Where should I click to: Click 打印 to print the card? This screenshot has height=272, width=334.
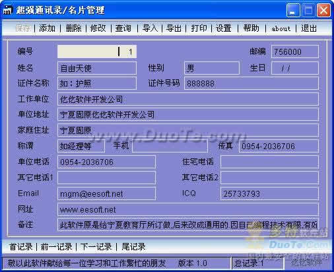199,28
